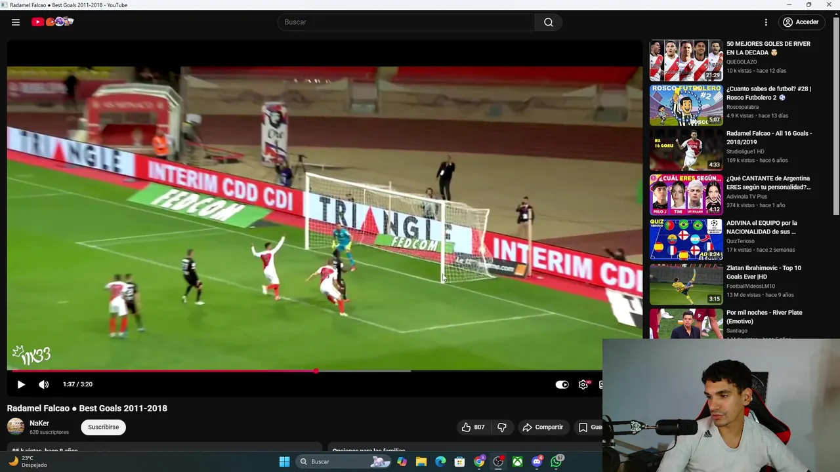Open the NaKer channel avatar
The width and height of the screenshot is (840, 472).
click(16, 427)
